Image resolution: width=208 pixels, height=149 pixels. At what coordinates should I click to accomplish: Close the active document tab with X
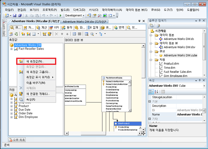point(144,21)
